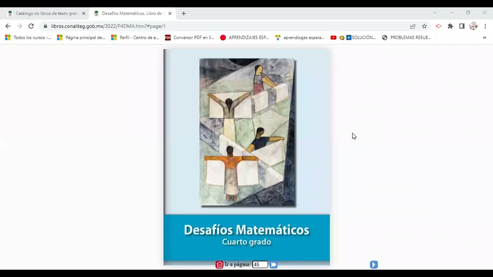Screen dimensions: 493x277
Task: Bookmark this page with the star
Action: point(424,26)
